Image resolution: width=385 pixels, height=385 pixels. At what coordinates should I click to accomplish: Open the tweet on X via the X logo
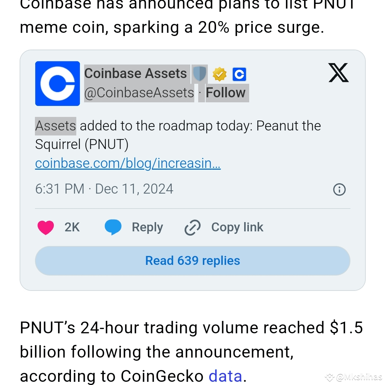338,73
